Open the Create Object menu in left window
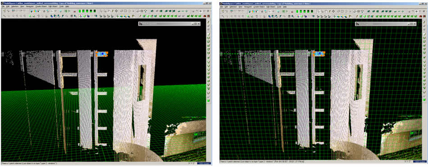The width and height of the screenshot is (428, 167). coord(41,6)
